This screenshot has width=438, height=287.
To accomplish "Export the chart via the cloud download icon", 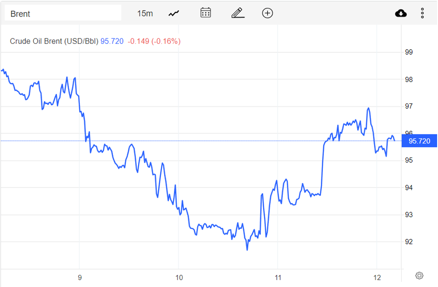I will pos(401,13).
